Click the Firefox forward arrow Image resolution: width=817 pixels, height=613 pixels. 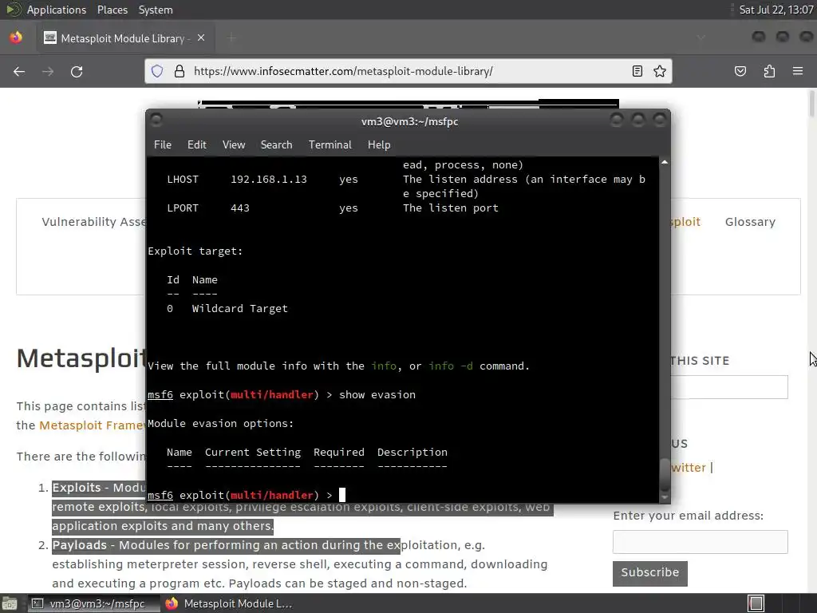click(x=48, y=71)
